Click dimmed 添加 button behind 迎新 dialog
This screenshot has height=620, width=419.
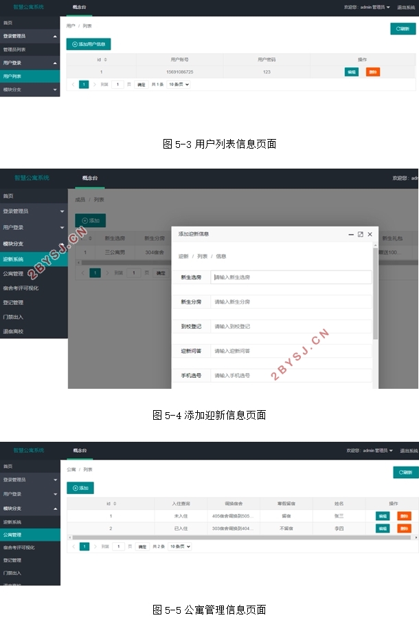(91, 220)
